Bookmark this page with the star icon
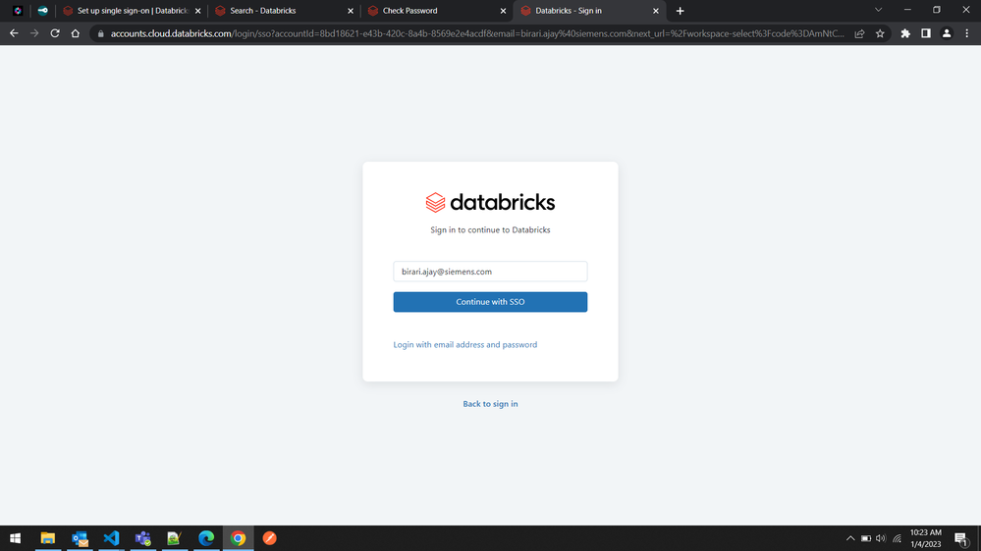Viewport: 981px width, 551px height. 880,33
